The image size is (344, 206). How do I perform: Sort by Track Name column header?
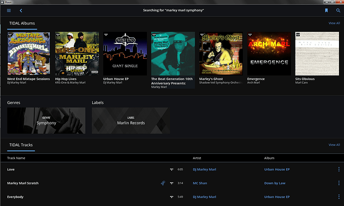tap(16, 158)
